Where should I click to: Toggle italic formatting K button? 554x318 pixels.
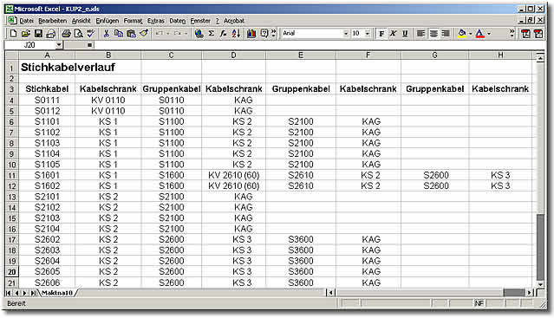(x=393, y=34)
